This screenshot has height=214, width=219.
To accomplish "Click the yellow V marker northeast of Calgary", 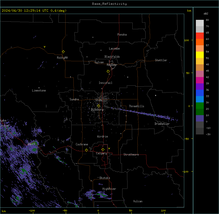I will [109, 148].
